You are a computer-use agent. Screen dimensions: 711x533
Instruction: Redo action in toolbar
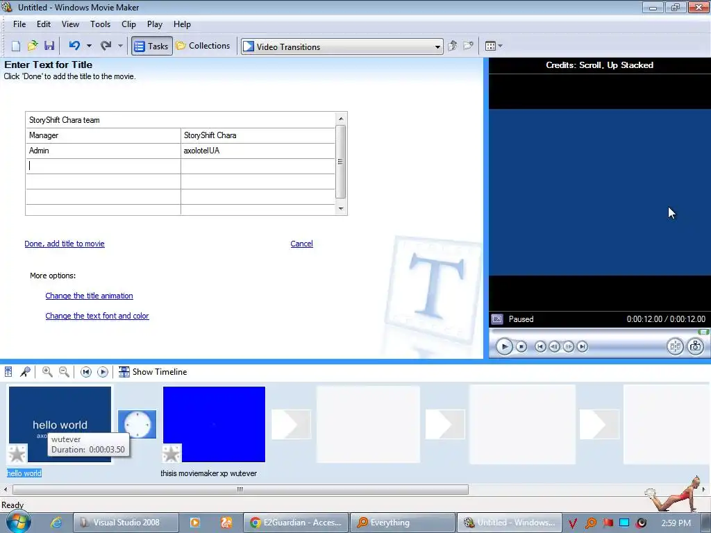click(x=106, y=46)
